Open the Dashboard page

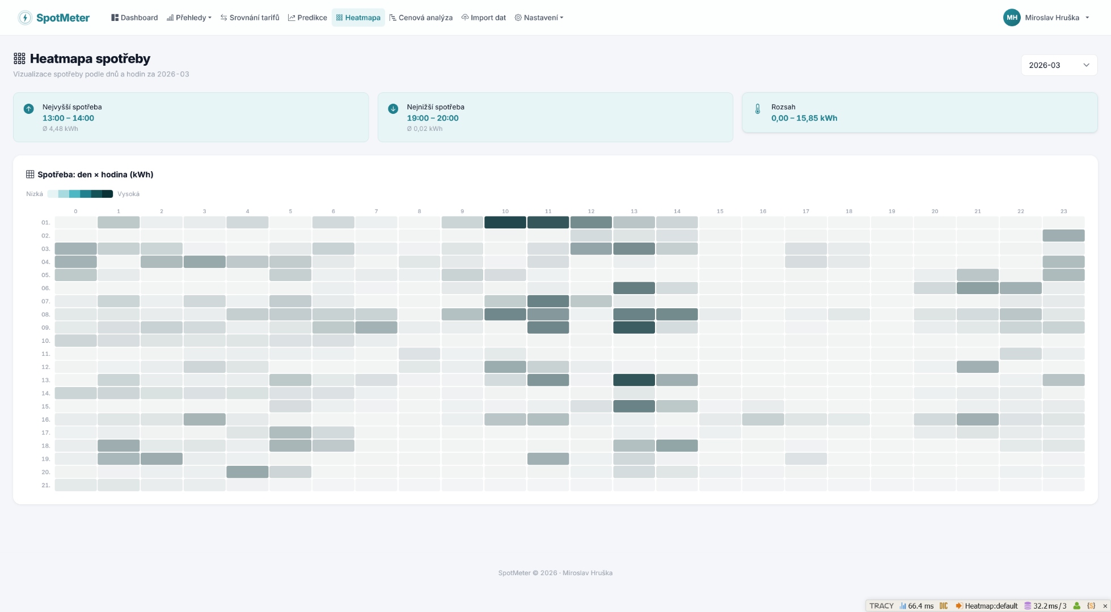[134, 18]
